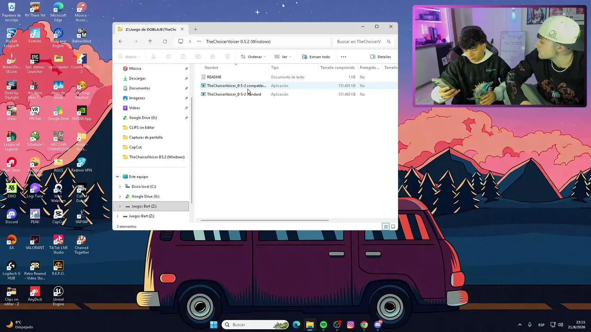Click the taskbar Buscar search box
This screenshot has width=591, height=332.
255,325
